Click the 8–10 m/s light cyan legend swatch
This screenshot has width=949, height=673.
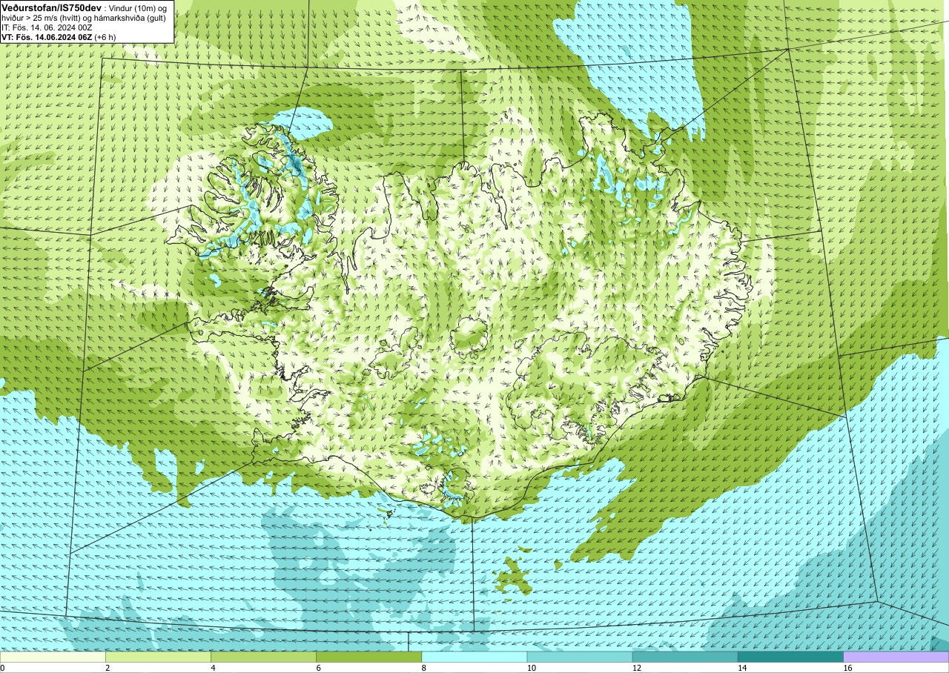tap(474, 657)
